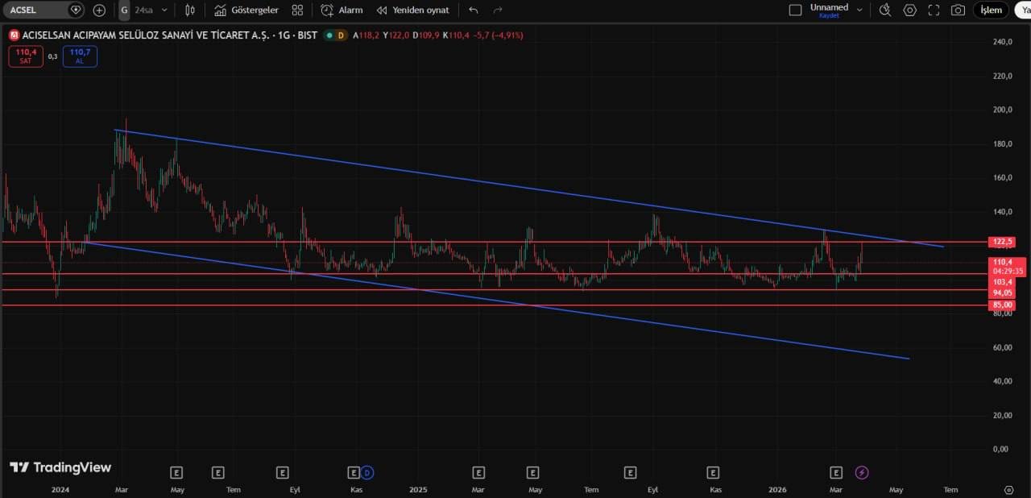Click the purple lightning bolt marker
Viewport: 1031px width, 498px height.
point(862,472)
